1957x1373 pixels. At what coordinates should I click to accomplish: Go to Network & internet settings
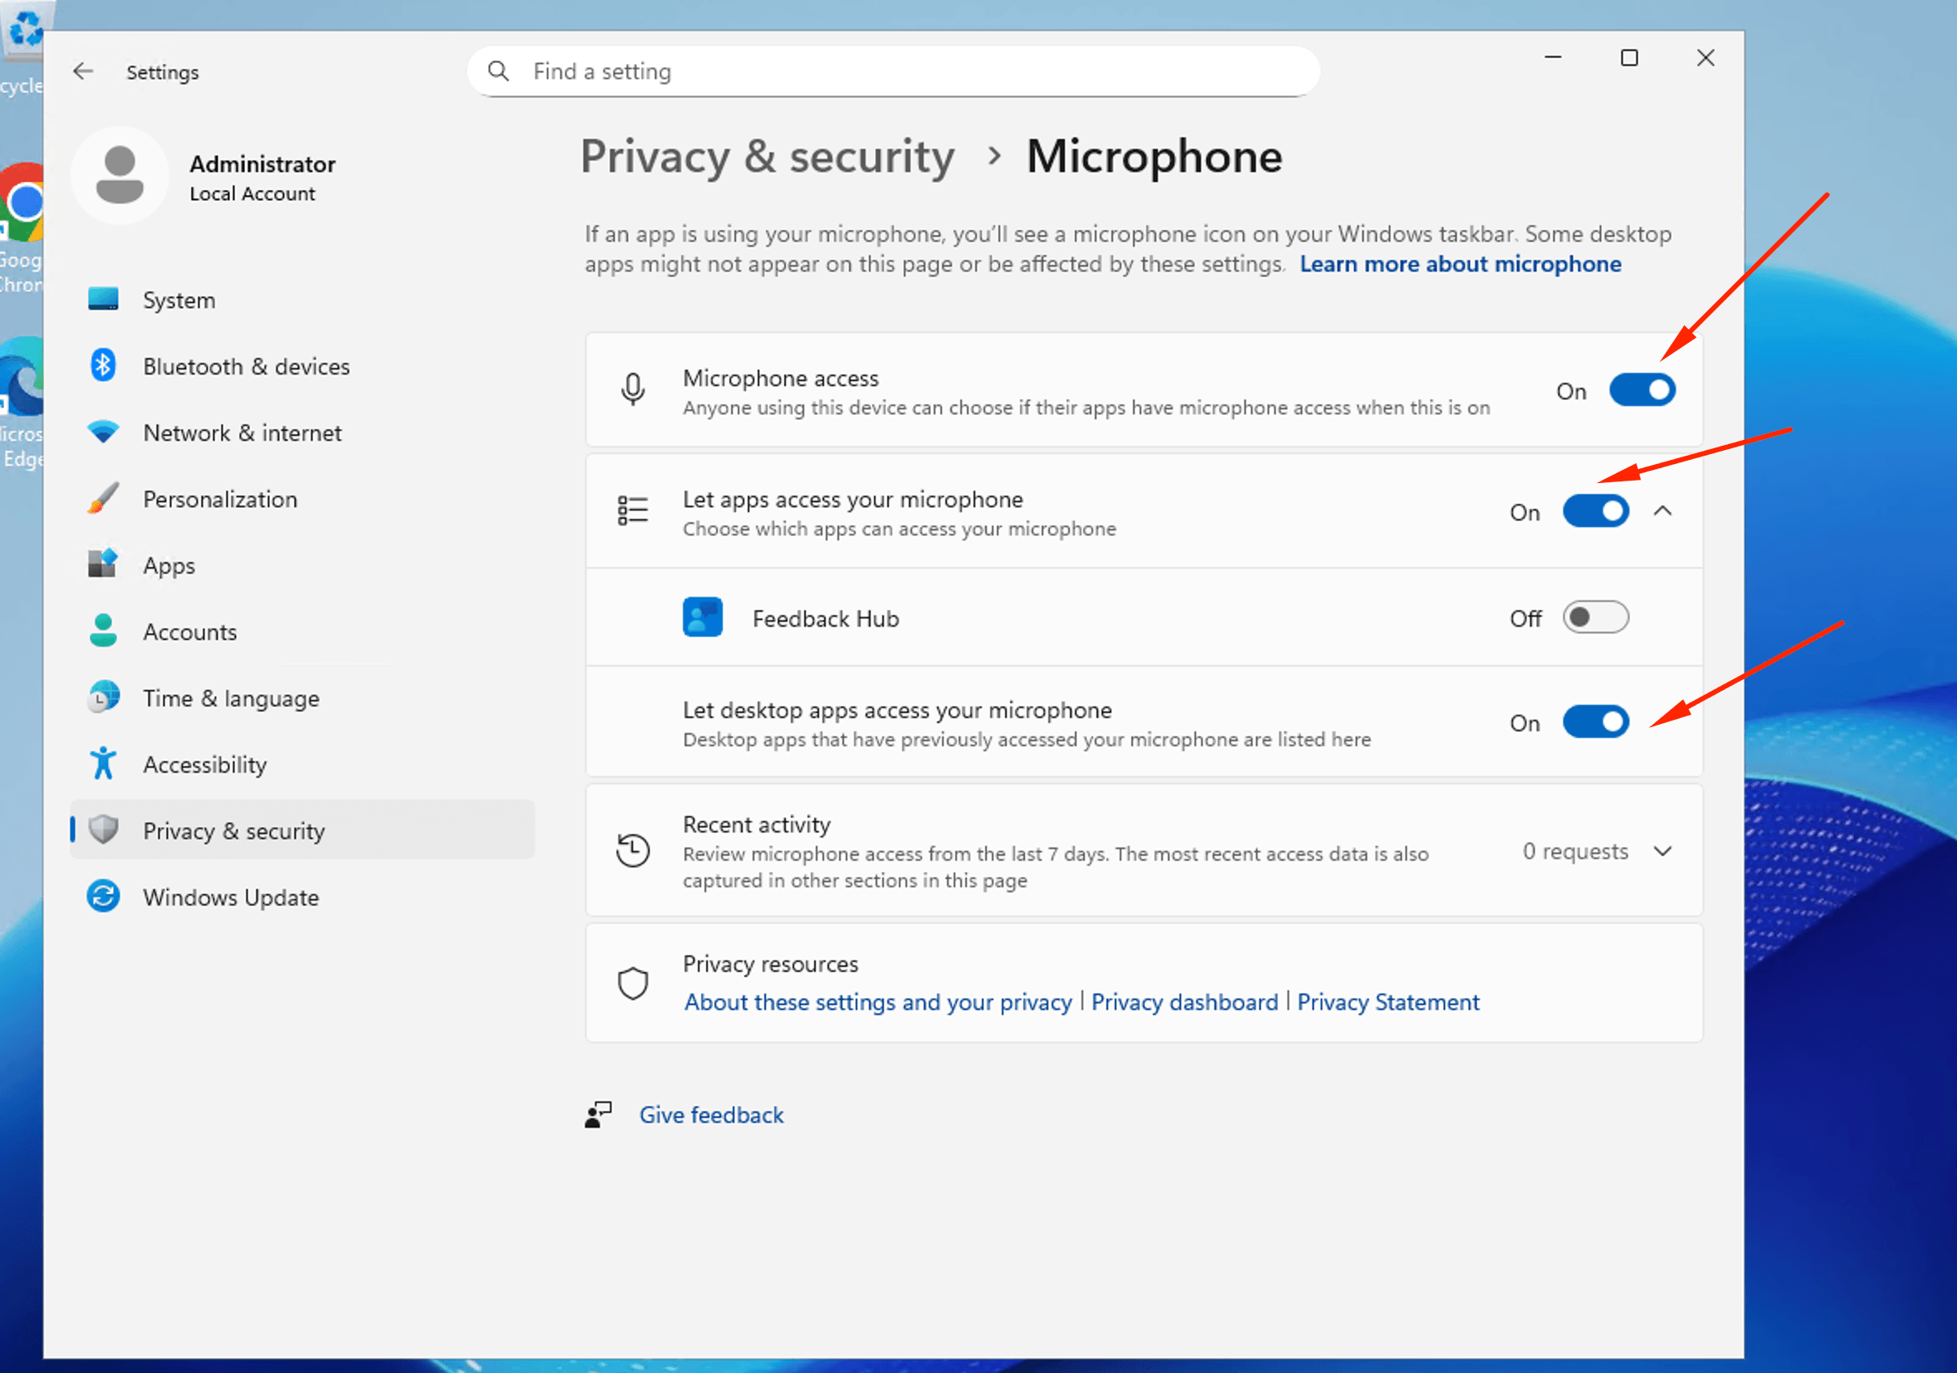(302, 432)
